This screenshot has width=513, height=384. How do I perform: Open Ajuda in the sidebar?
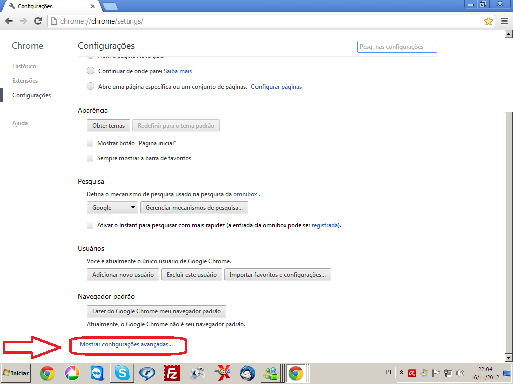(x=20, y=123)
